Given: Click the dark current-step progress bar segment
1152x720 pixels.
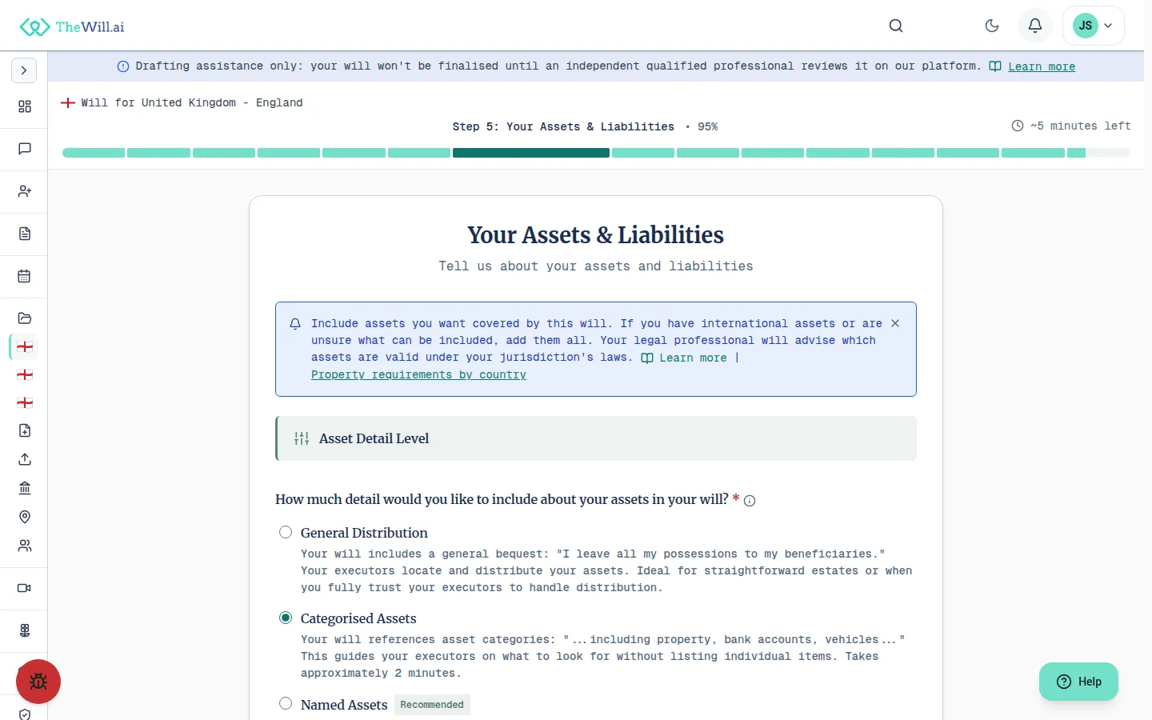Looking at the screenshot, I should [x=531, y=153].
